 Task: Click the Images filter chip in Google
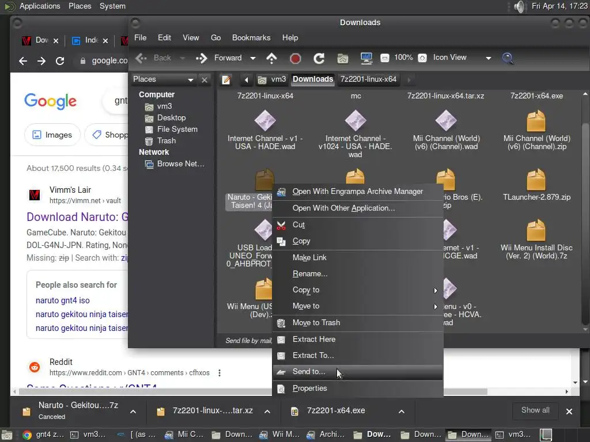(52, 135)
